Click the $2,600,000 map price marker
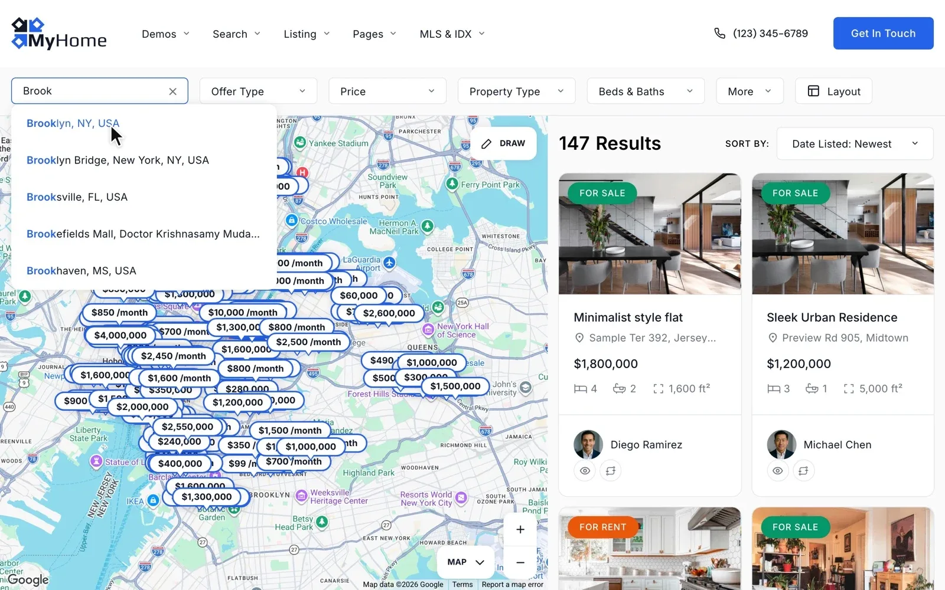Image resolution: width=945 pixels, height=590 pixels. (389, 313)
